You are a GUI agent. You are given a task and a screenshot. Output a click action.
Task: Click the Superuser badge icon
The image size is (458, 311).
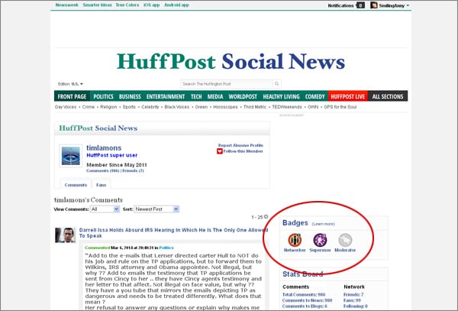(320, 240)
